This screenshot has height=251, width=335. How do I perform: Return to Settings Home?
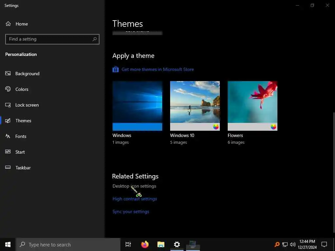pos(22,24)
